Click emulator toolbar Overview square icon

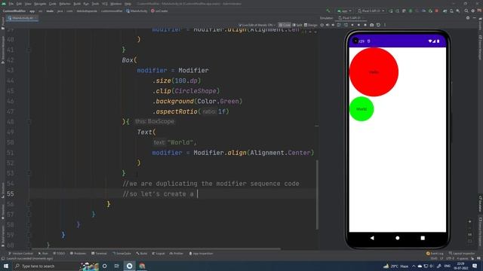point(365,25)
